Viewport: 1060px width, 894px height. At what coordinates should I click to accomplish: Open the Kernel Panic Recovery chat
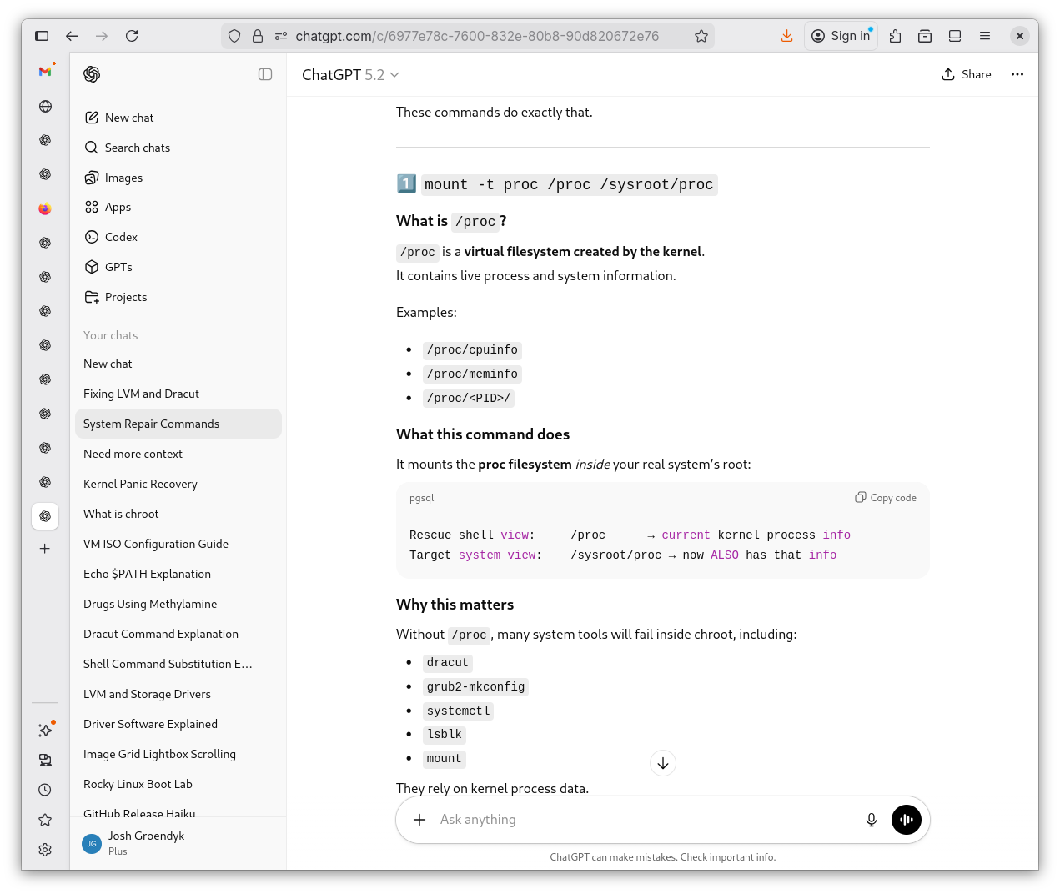coord(140,484)
